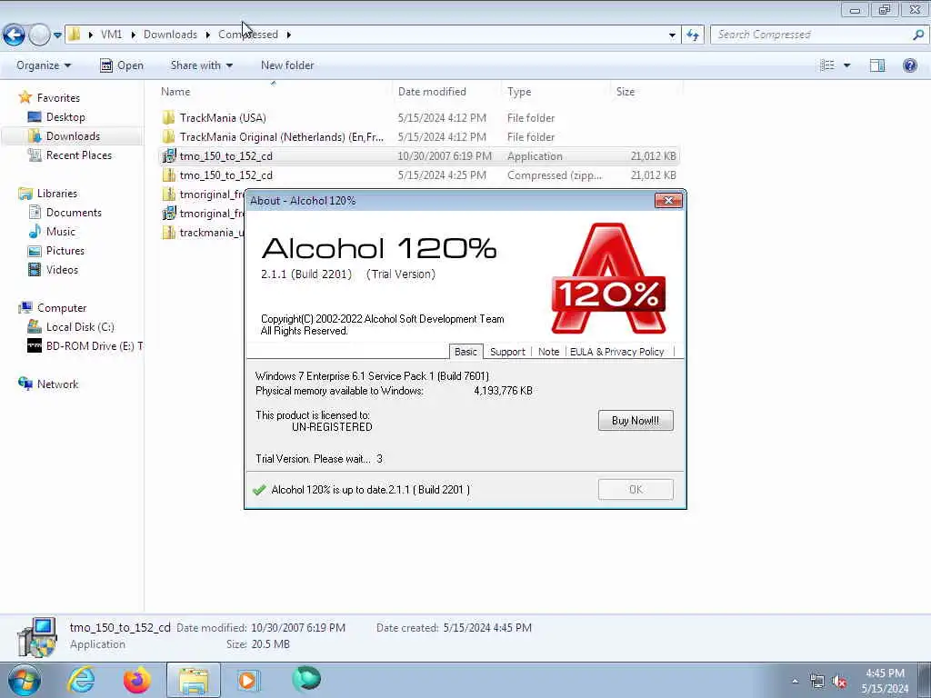Select the tmo_150_to_152_cd Application file

click(x=419, y=156)
